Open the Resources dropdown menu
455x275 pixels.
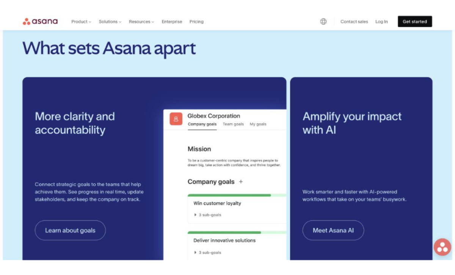141,22
